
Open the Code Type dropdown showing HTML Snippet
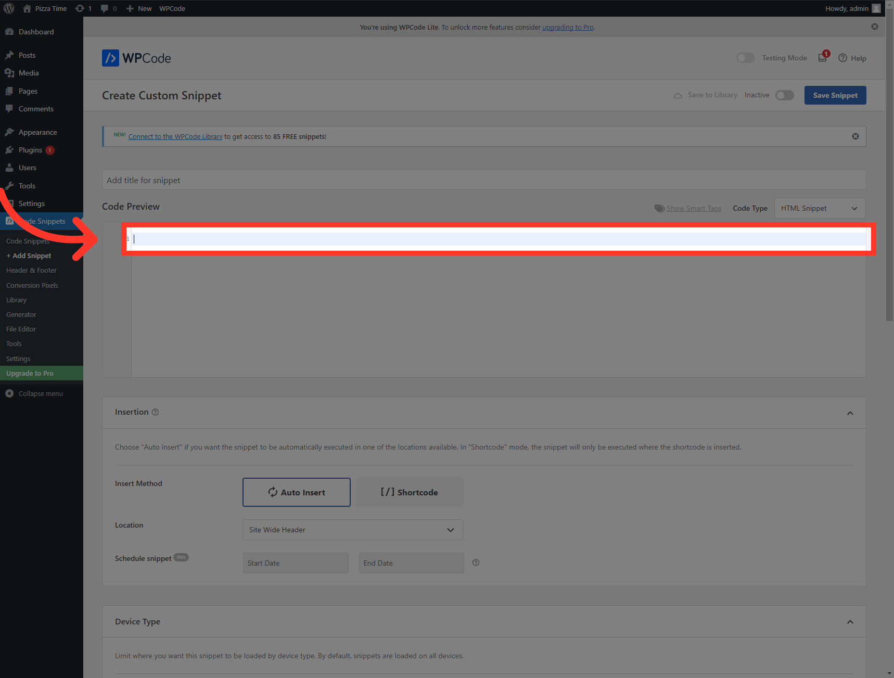[820, 208]
